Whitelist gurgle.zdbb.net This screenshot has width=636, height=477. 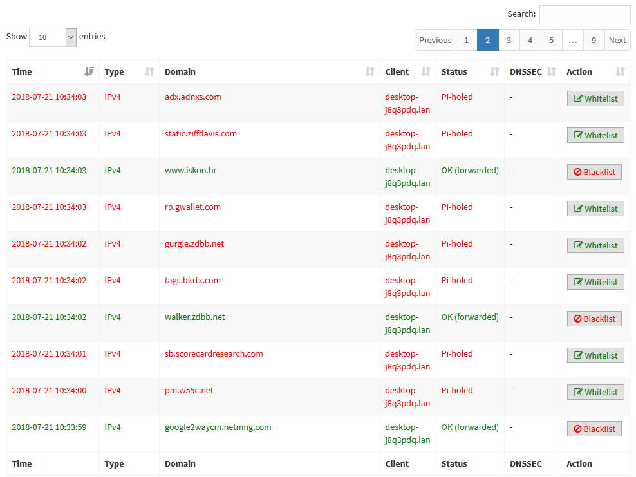[x=595, y=245]
